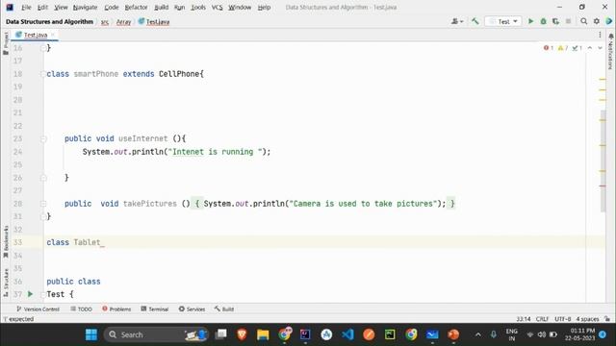Image resolution: width=616 pixels, height=346 pixels.
Task: Open Visual Studio Code from the taskbar
Action: coord(347,334)
